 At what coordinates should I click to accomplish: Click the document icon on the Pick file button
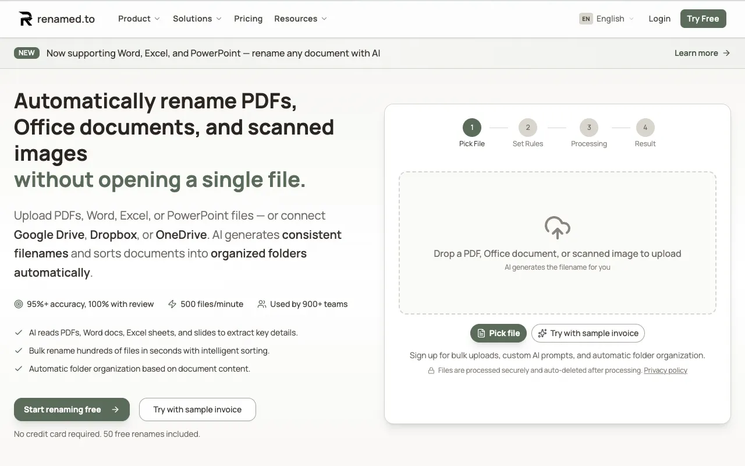point(481,333)
